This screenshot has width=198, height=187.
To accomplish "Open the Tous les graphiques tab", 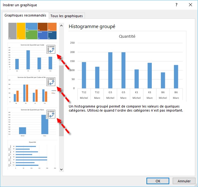I will pos(67,16).
